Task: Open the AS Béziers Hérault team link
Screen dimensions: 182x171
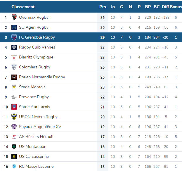Action: [37, 137]
